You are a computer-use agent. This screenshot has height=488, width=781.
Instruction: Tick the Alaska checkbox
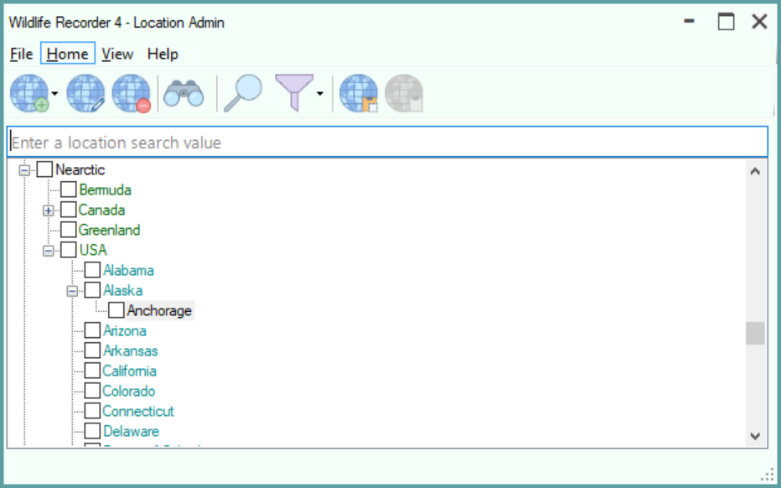pos(92,289)
